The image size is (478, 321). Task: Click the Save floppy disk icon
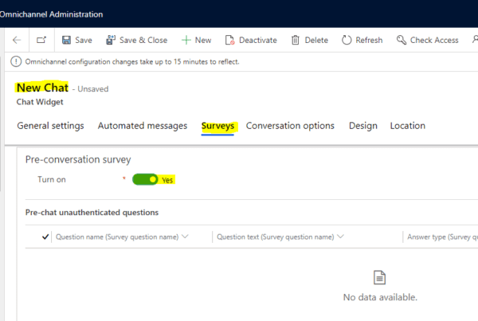pos(67,40)
